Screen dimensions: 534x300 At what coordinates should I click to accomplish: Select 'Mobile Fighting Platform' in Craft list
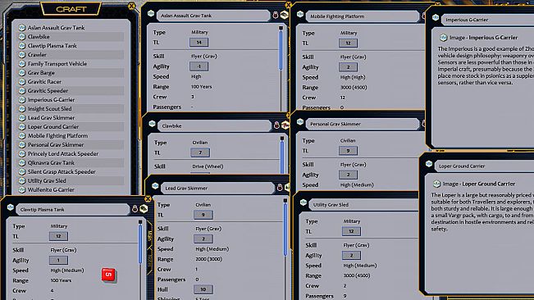click(58, 136)
